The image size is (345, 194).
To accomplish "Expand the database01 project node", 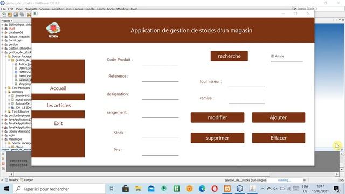I will (x=2, y=32).
